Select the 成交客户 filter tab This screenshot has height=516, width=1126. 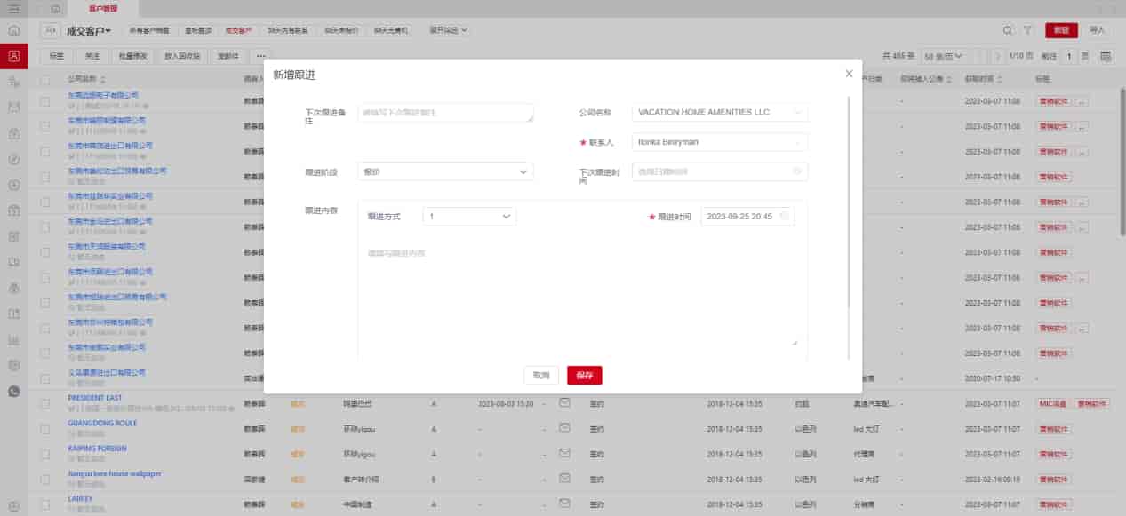tap(237, 30)
